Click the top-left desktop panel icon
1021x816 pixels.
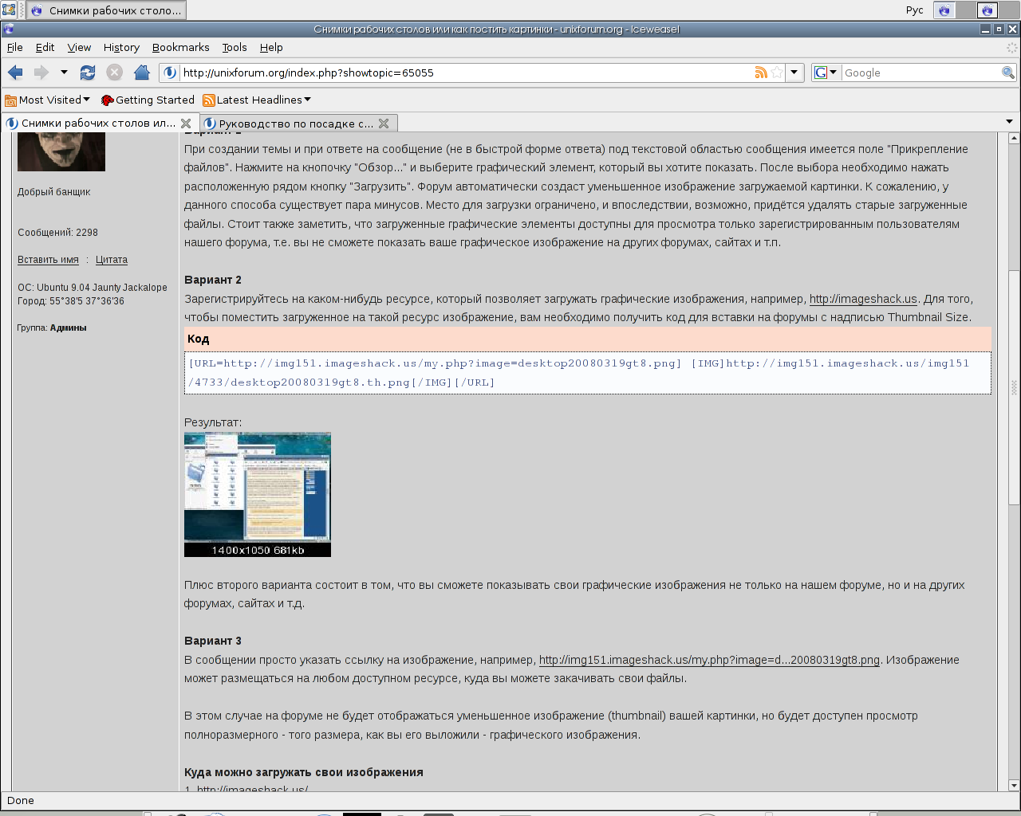tap(9, 10)
